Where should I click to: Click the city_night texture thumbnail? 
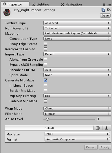7,12
